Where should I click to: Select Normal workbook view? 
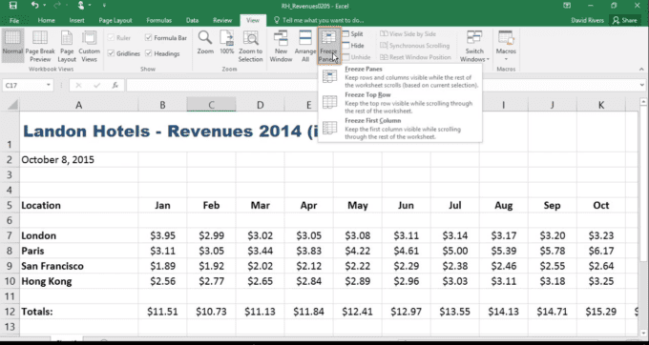pyautogui.click(x=12, y=45)
